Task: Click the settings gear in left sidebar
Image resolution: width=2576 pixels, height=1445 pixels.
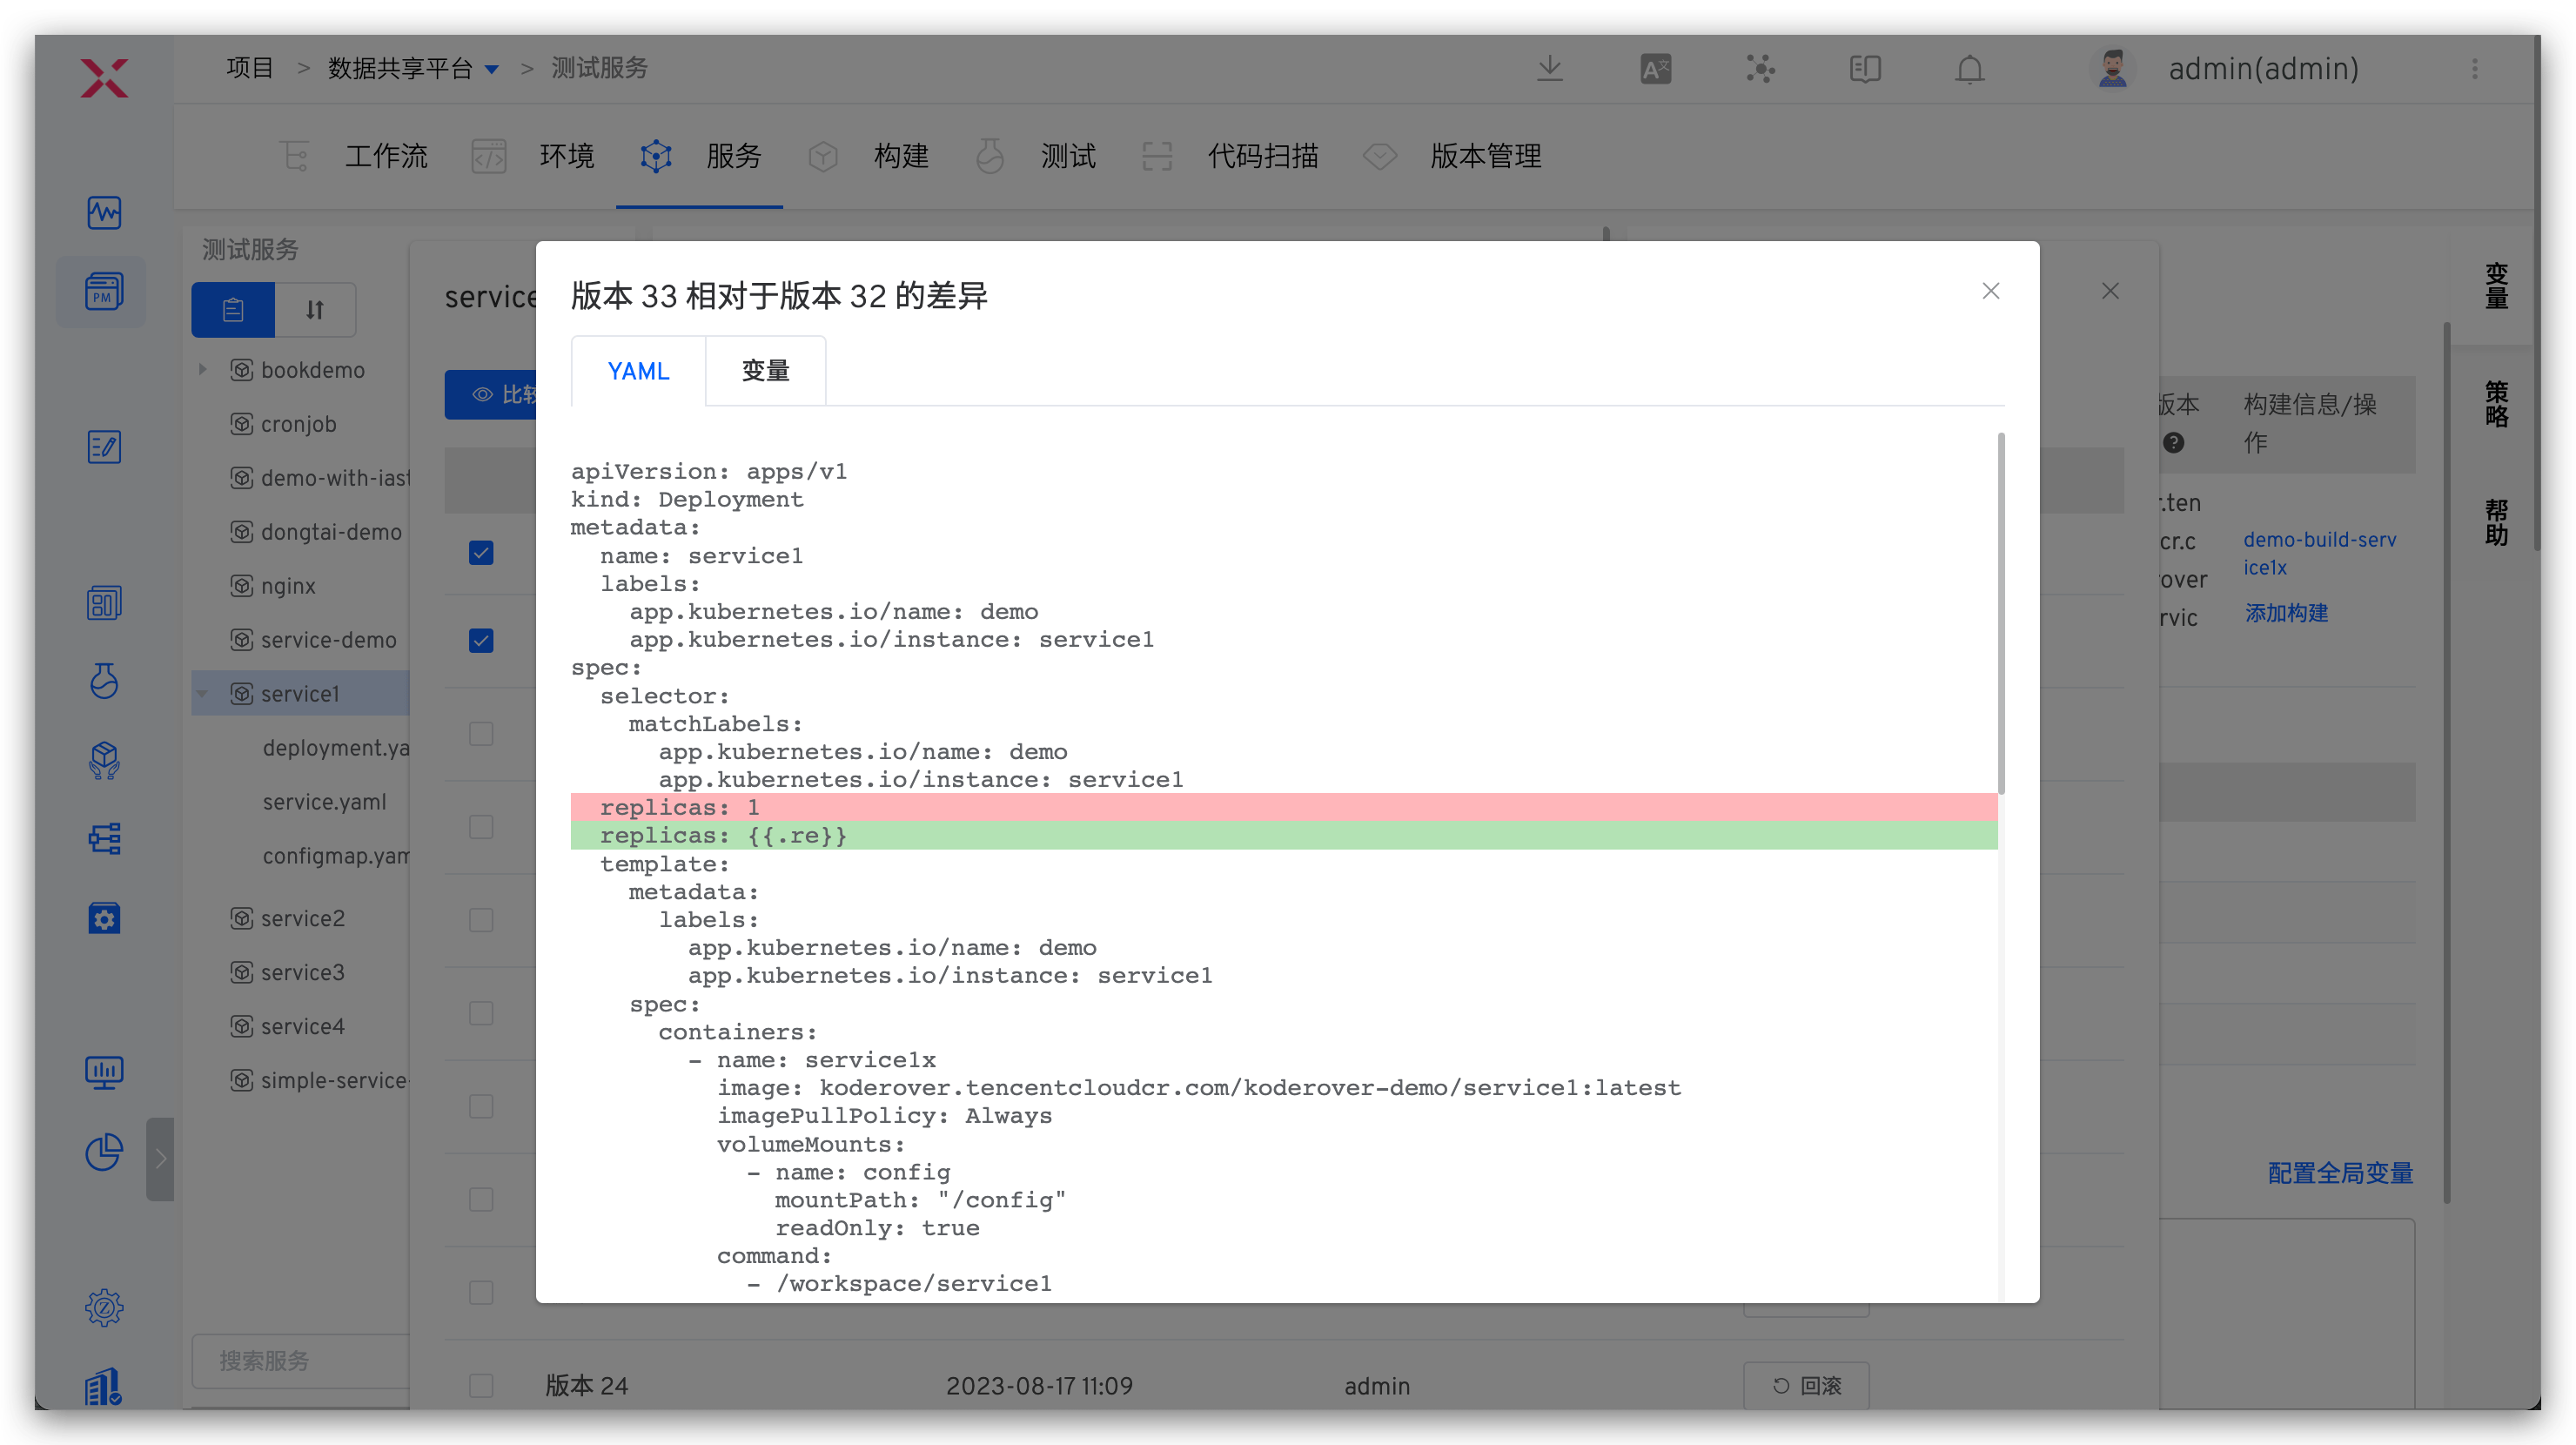Action: (x=104, y=1307)
